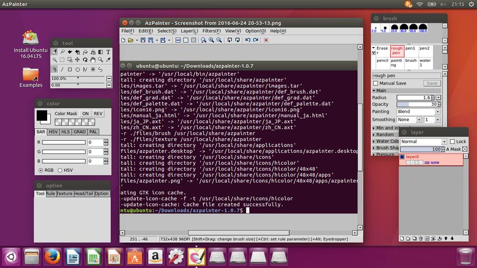
Task: Select the Text tool
Action: 108,52
